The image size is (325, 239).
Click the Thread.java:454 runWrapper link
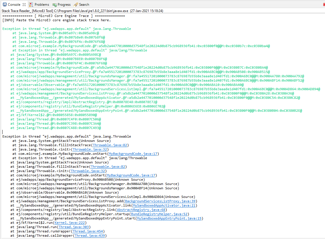click(88, 231)
